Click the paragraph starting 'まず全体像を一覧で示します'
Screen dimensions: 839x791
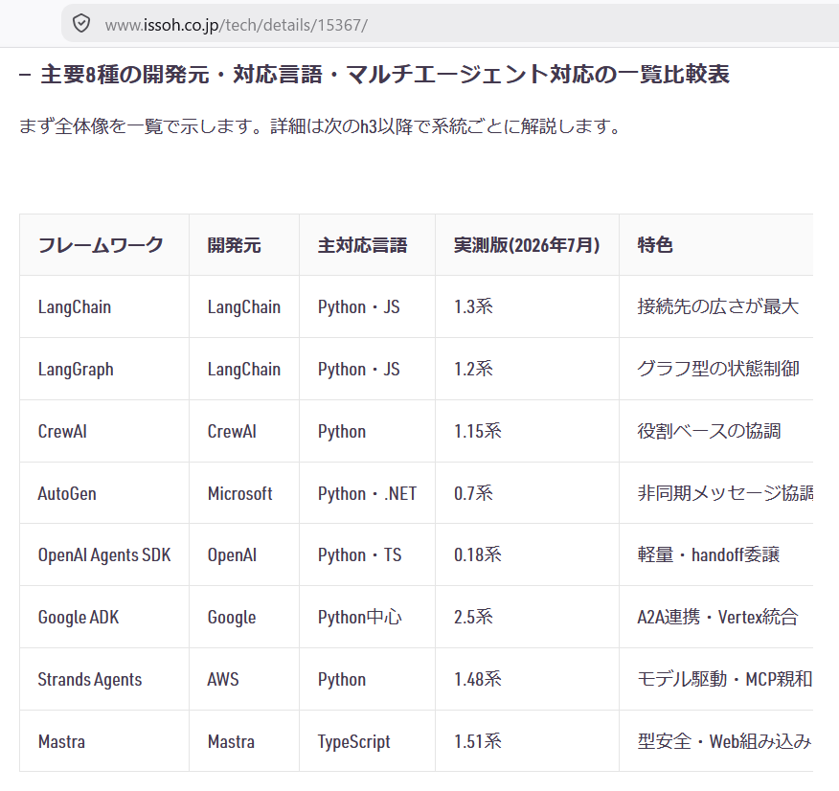pyautogui.click(x=322, y=126)
